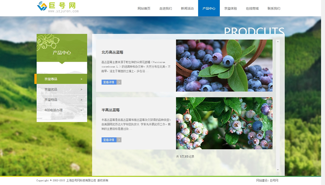Open the 京玺体验 navigation tab
The height and width of the screenshot is (185, 325).
point(230,8)
